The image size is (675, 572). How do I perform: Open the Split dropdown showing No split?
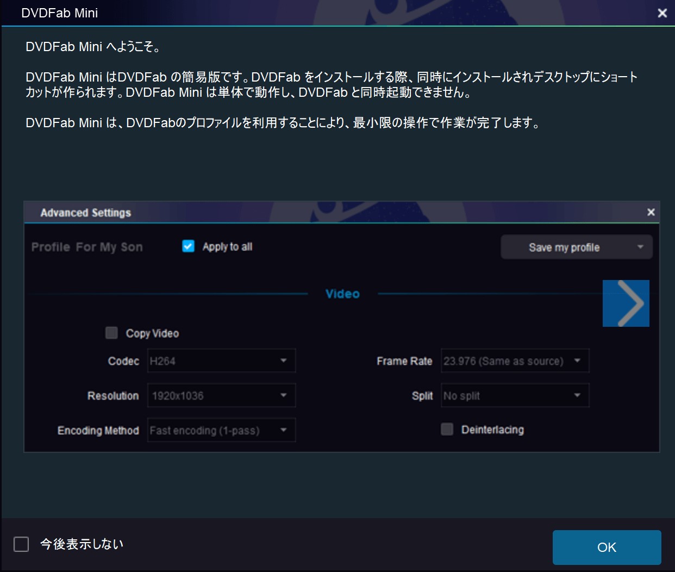coord(515,396)
